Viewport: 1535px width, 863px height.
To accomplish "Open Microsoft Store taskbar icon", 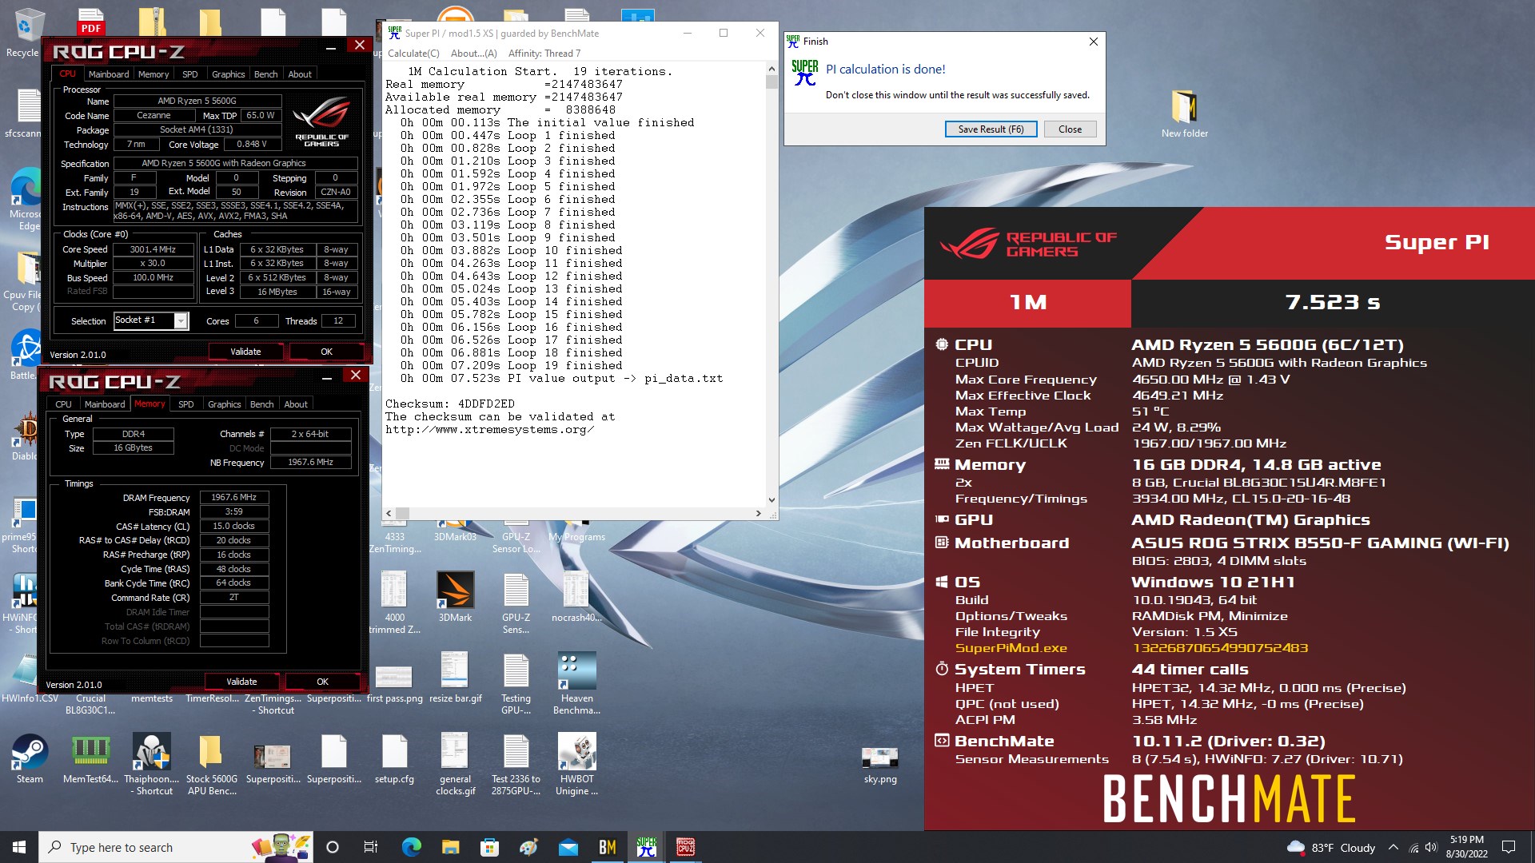I will 489,847.
